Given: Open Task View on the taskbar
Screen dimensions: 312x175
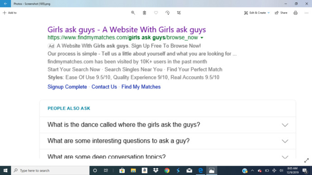Looking at the screenshot, I should coord(106,170).
